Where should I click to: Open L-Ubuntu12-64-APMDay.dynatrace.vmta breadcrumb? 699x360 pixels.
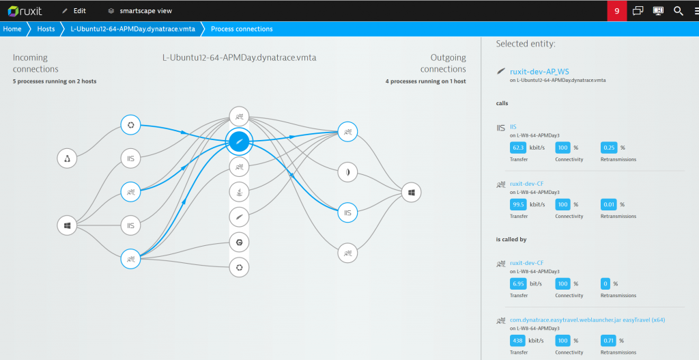coord(133,29)
